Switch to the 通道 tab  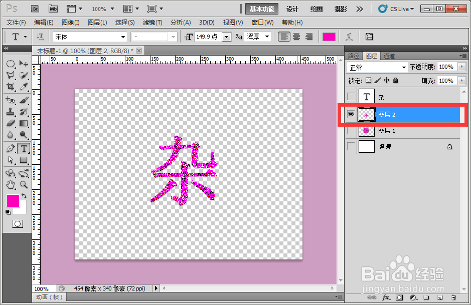[x=389, y=56]
